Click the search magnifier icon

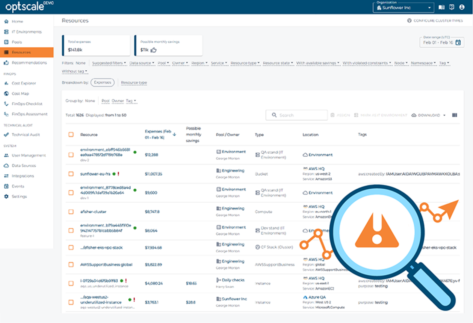[x=274, y=115]
